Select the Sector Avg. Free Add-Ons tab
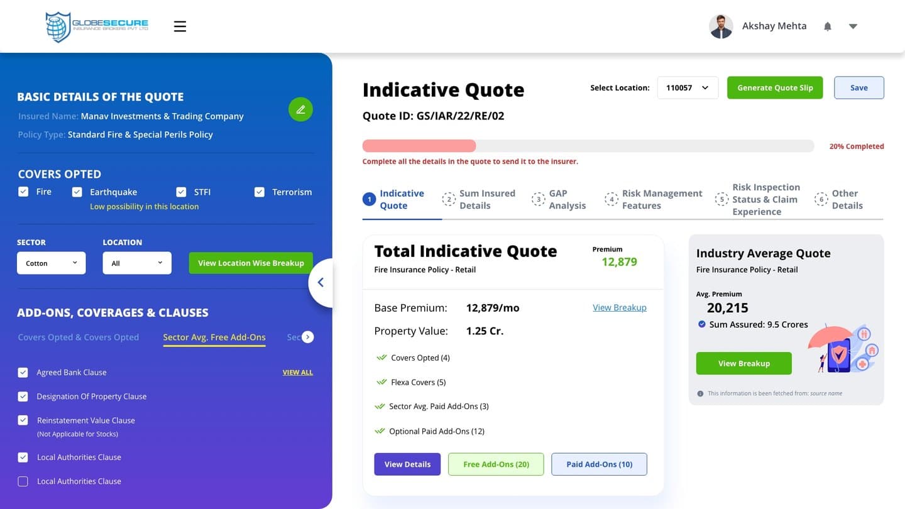Image resolution: width=905 pixels, height=509 pixels. click(x=214, y=337)
